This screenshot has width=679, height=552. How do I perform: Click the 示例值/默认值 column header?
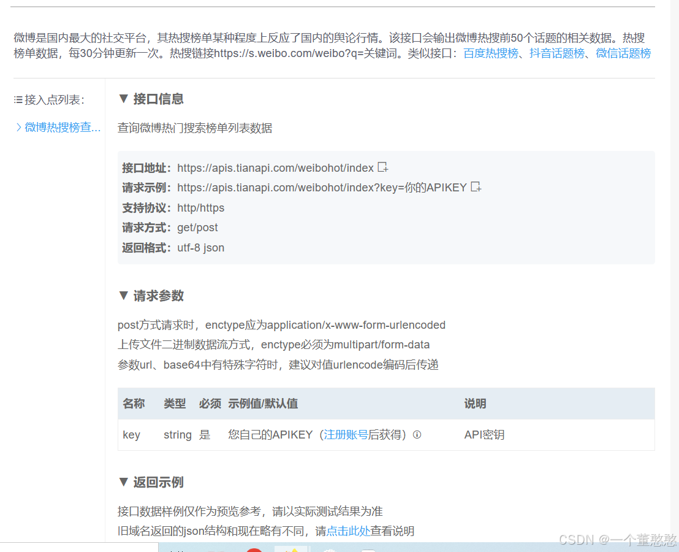tap(263, 404)
